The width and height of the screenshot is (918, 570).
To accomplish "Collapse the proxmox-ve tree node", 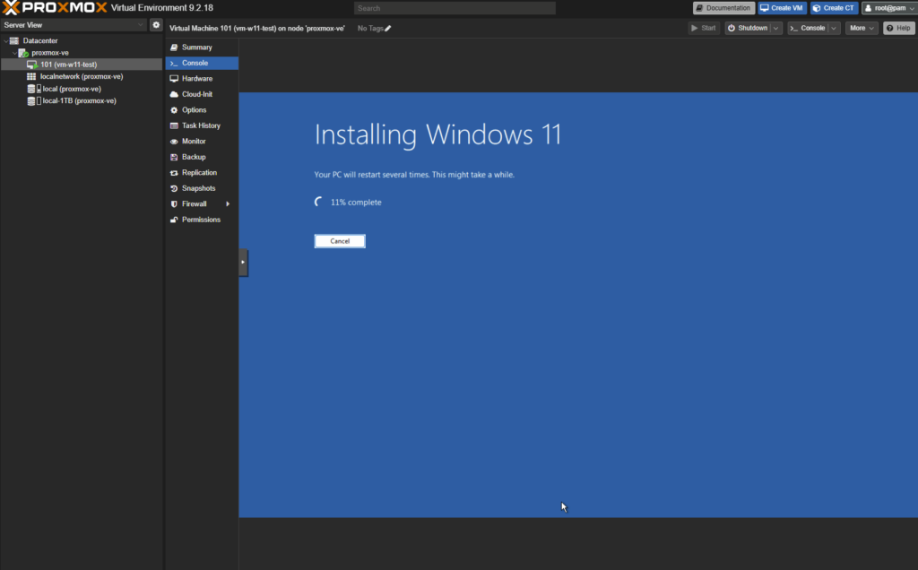I will [x=14, y=53].
